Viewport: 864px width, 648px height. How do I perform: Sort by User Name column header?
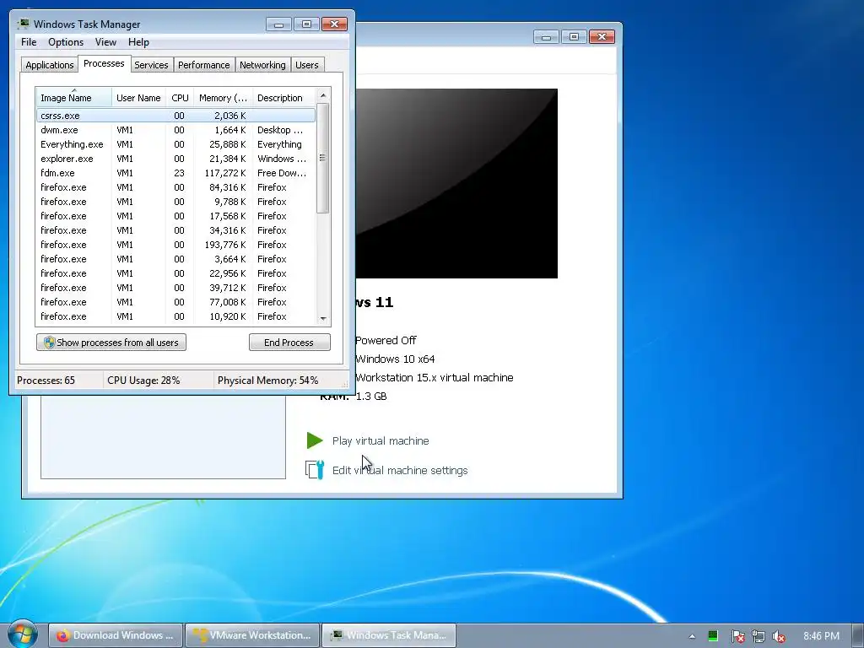pyautogui.click(x=138, y=98)
